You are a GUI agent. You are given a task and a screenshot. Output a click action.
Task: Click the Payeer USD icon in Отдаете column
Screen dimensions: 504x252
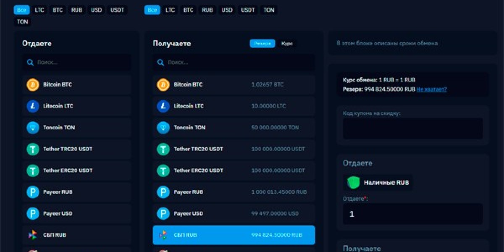[32, 213]
